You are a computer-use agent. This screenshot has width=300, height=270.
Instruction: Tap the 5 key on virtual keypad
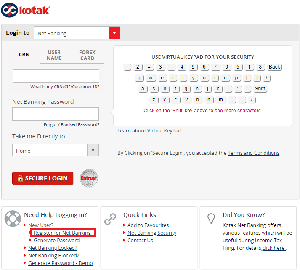pos(238,67)
